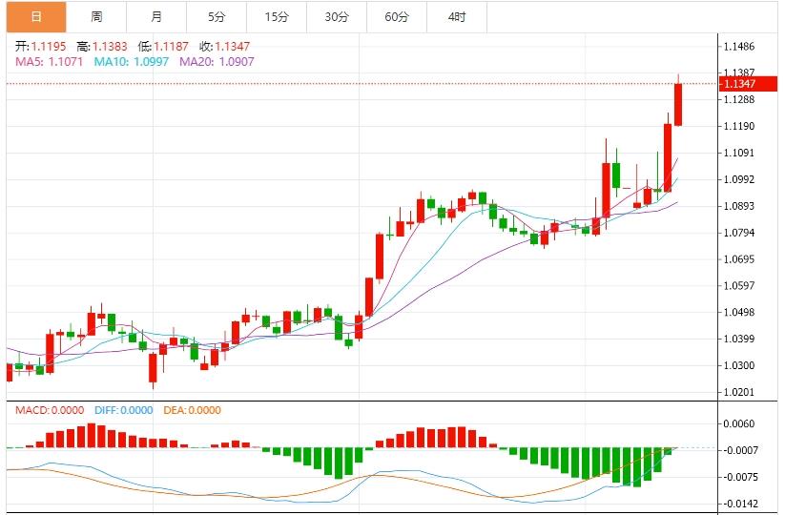Click the 1.1486 price axis label
This screenshot has height=515, width=785.
coord(739,47)
